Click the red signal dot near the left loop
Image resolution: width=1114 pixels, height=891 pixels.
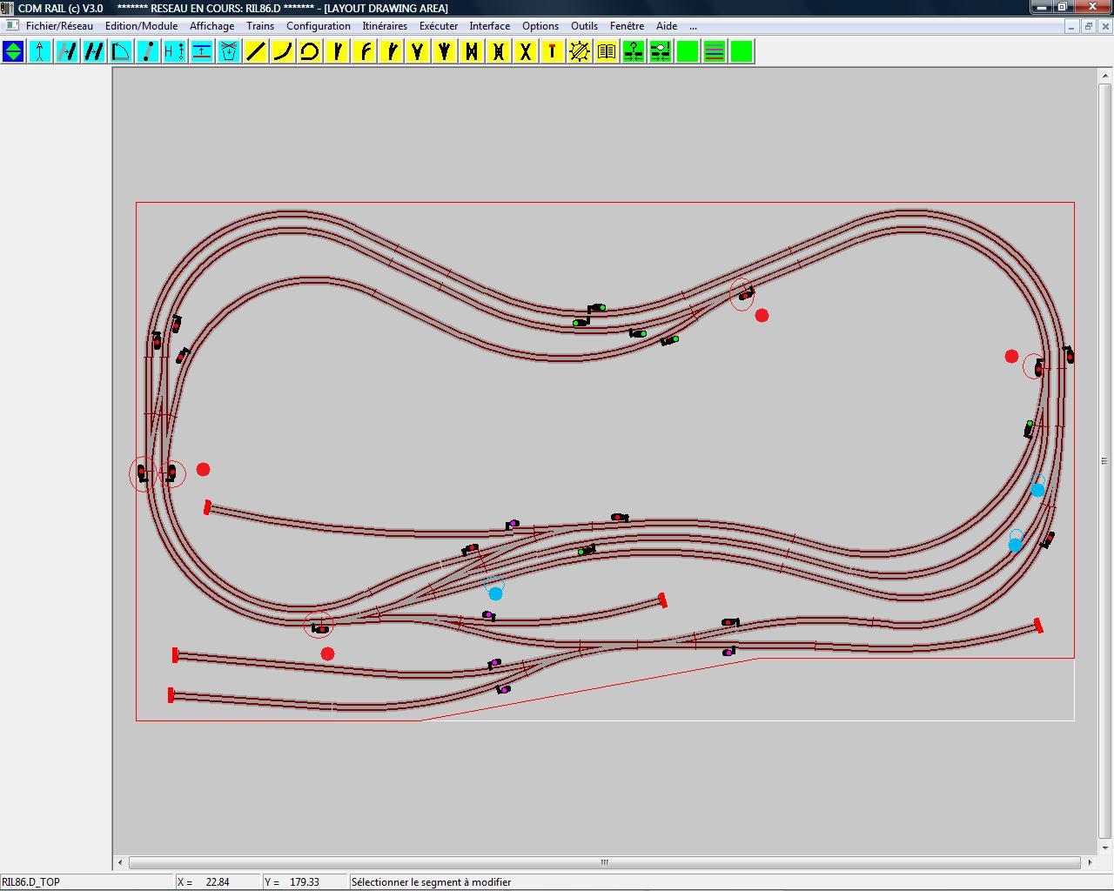203,469
